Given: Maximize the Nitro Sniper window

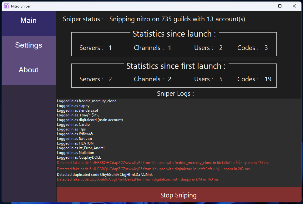Looking at the screenshot, I should coord(280,6).
